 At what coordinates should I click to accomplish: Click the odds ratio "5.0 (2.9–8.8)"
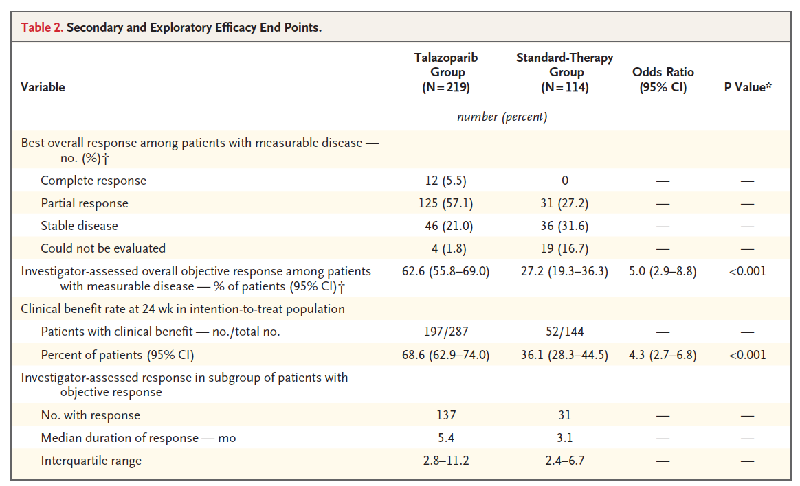click(663, 271)
